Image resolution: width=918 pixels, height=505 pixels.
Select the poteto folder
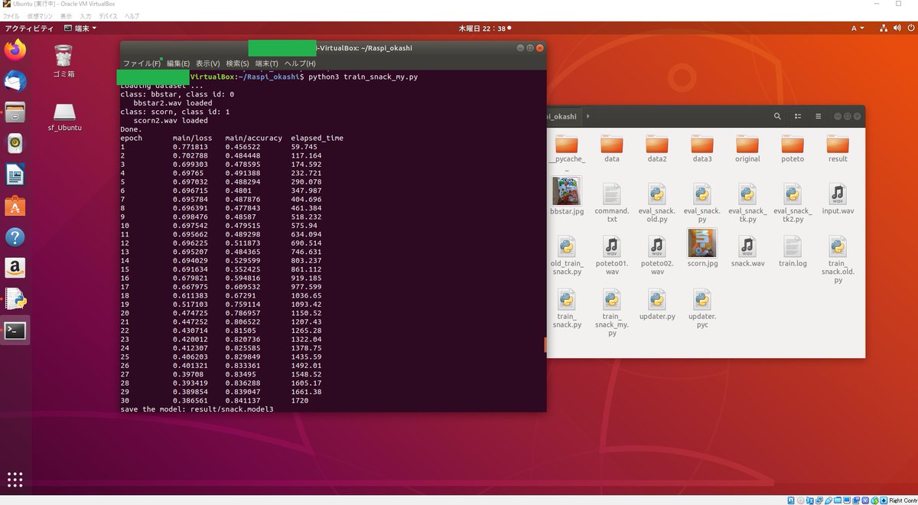(x=793, y=148)
